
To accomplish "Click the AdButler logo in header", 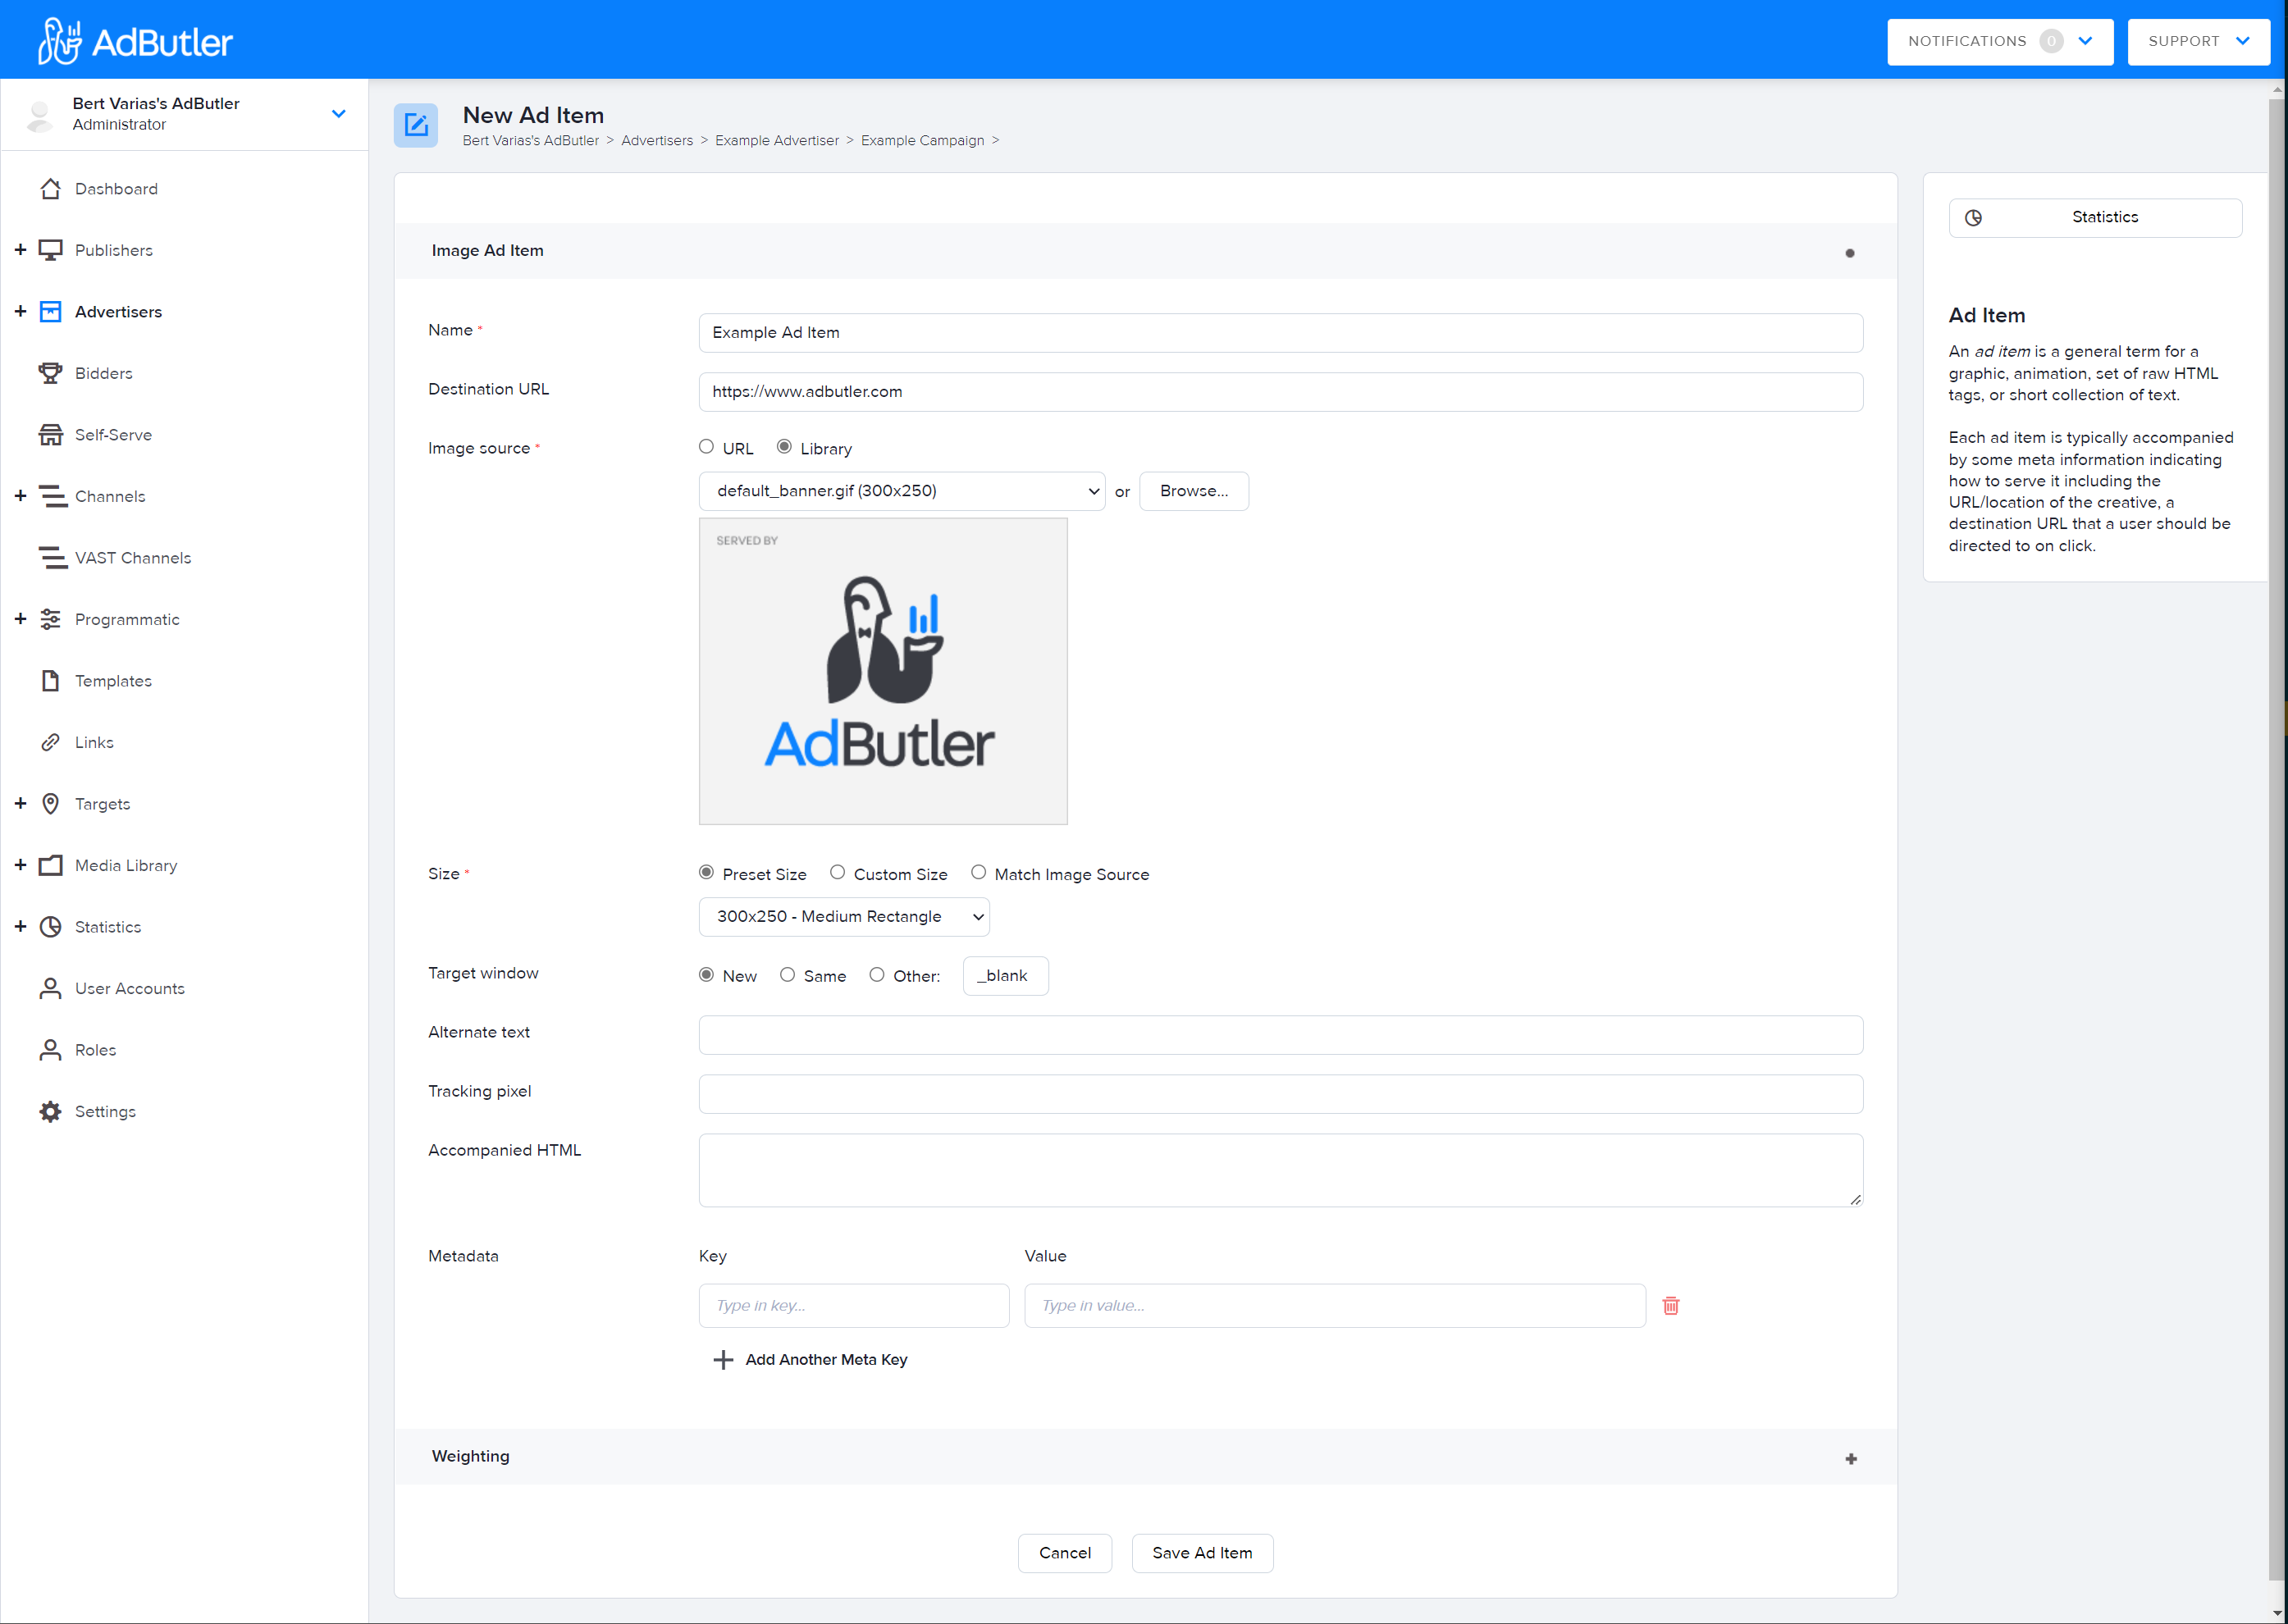I will point(135,41).
